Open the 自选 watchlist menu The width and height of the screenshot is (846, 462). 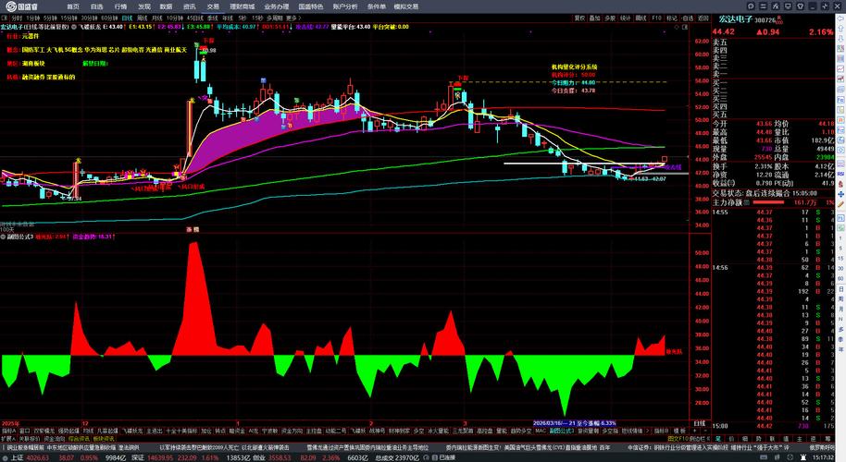click(x=96, y=6)
